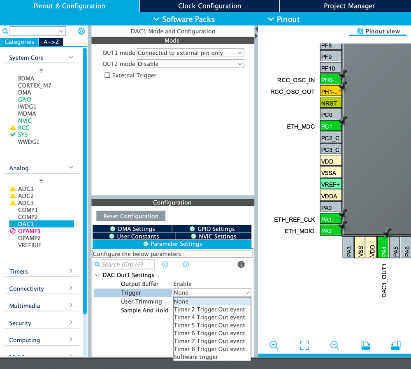Open the Pinout menu

coord(283,19)
